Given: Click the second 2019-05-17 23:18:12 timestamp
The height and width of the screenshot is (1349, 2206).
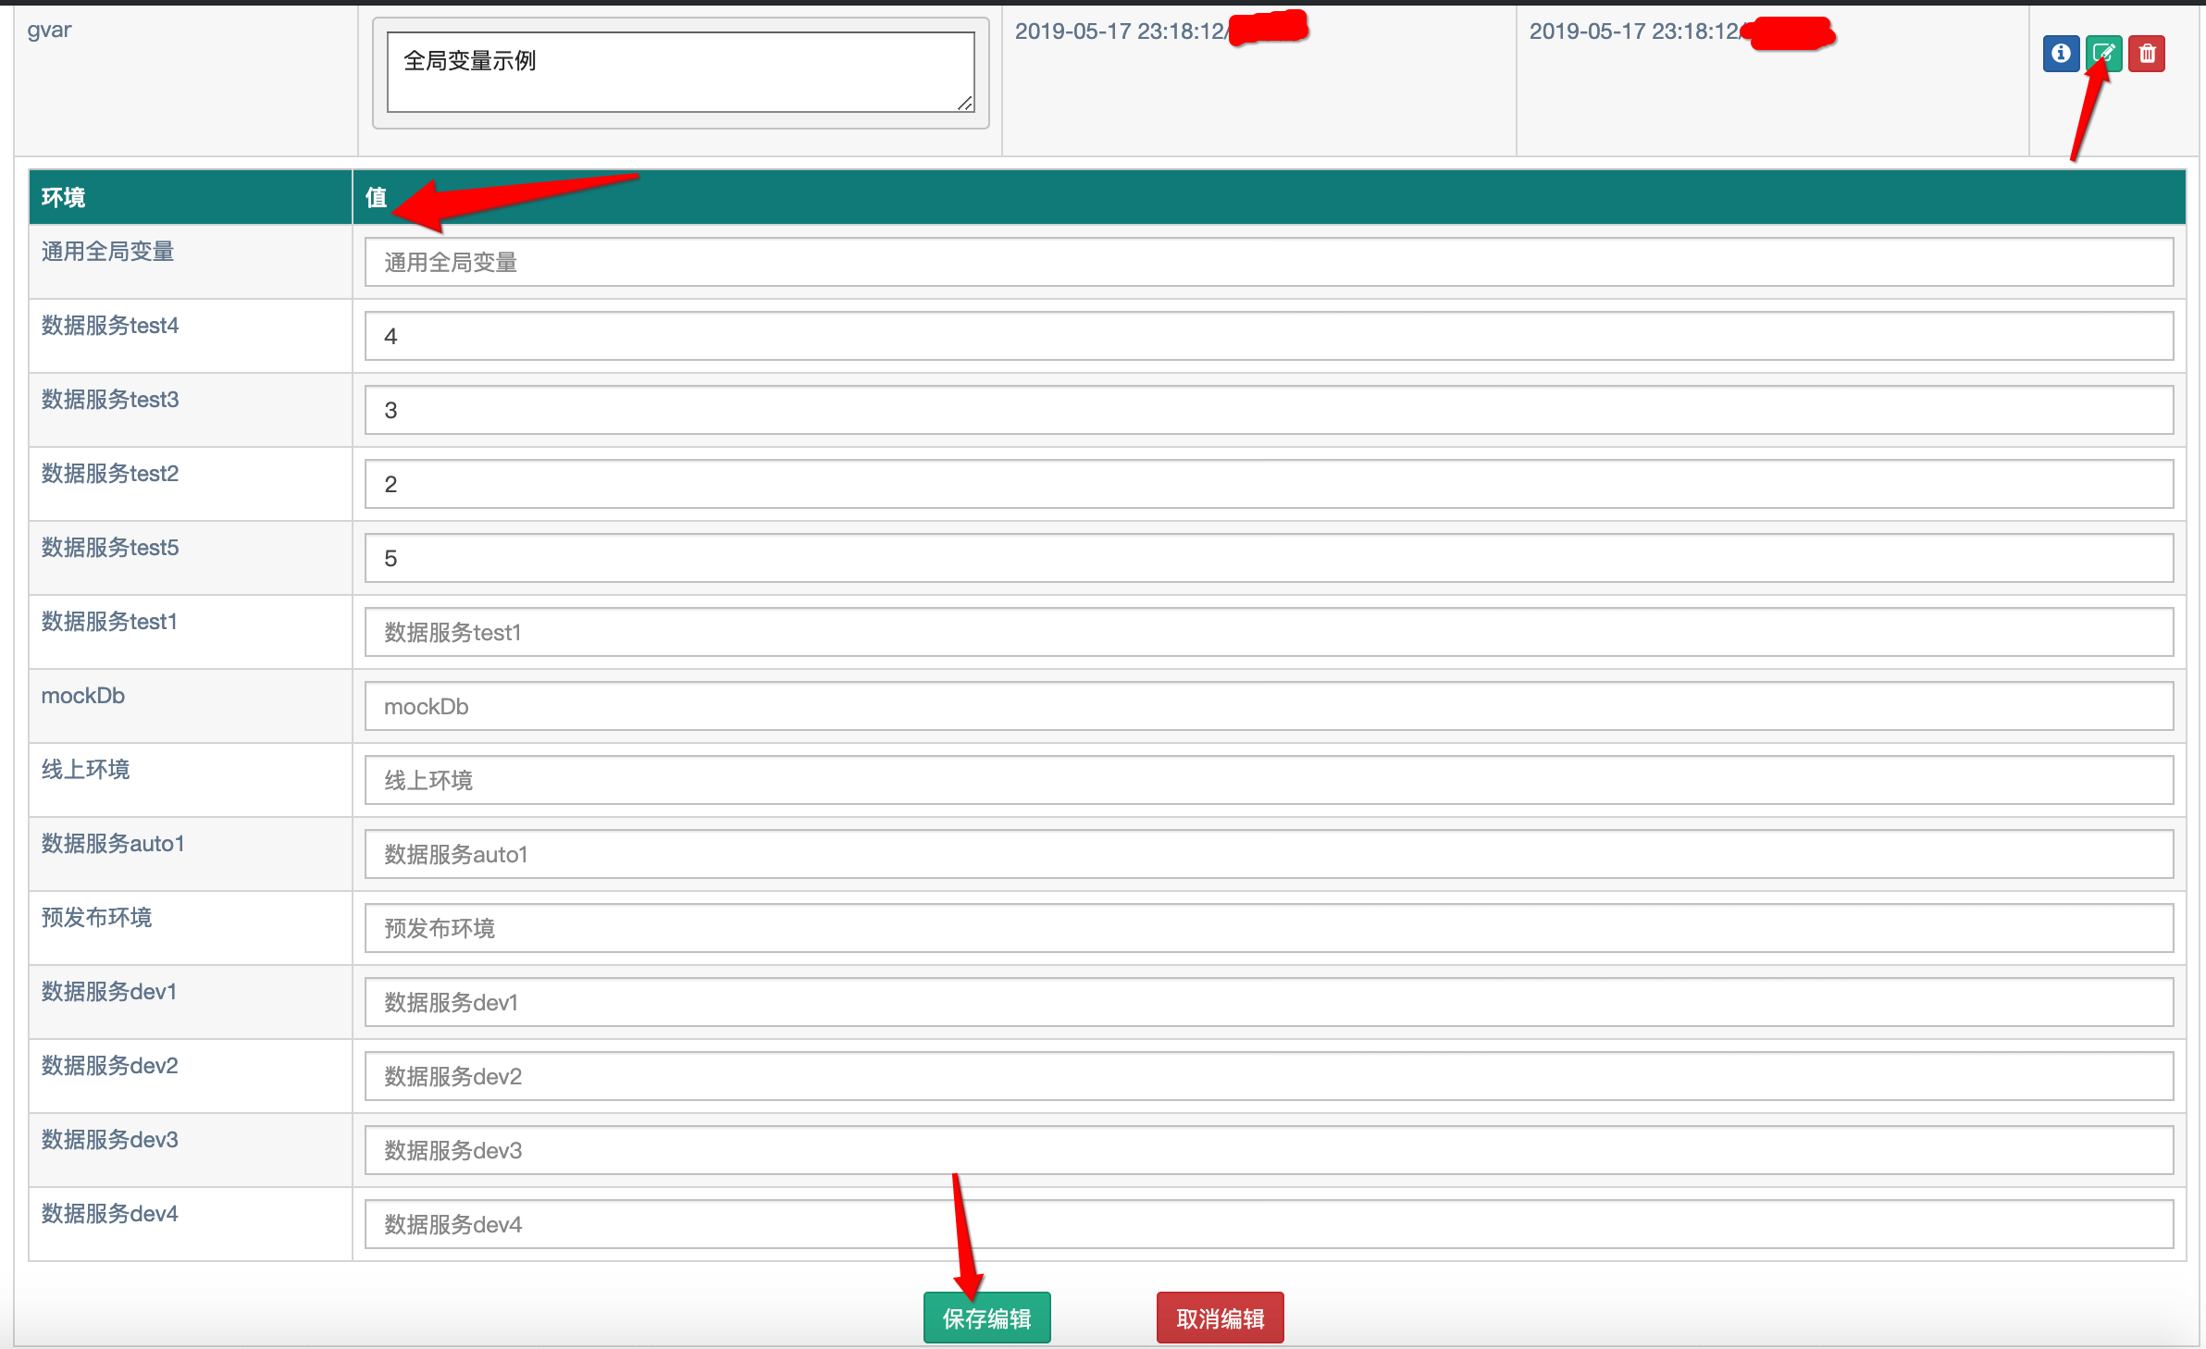Looking at the screenshot, I should pyautogui.click(x=1634, y=31).
